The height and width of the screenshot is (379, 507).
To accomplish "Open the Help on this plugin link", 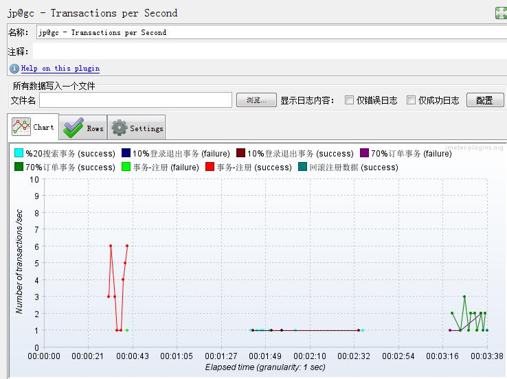I will (x=60, y=69).
